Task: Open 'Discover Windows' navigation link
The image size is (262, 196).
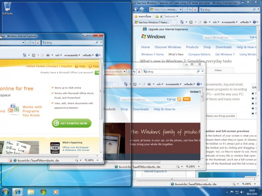Action: [168, 47]
